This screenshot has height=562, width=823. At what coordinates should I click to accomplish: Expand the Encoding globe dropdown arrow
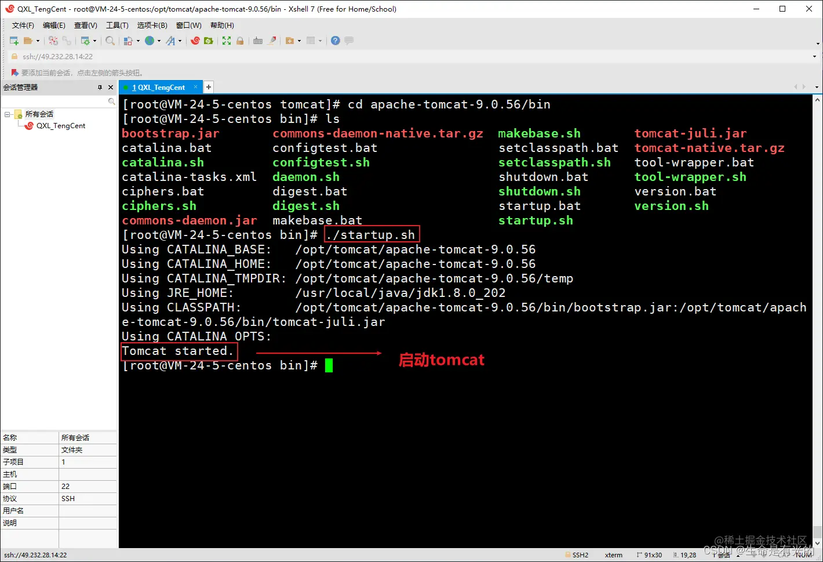(159, 41)
